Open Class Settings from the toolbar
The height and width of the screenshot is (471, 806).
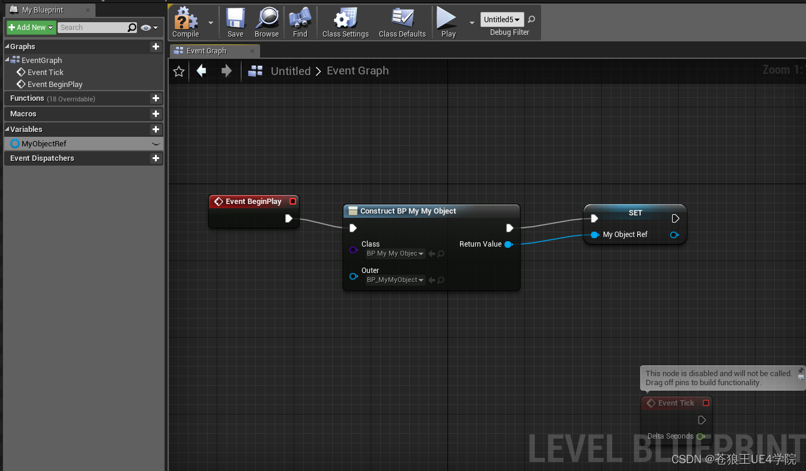345,23
